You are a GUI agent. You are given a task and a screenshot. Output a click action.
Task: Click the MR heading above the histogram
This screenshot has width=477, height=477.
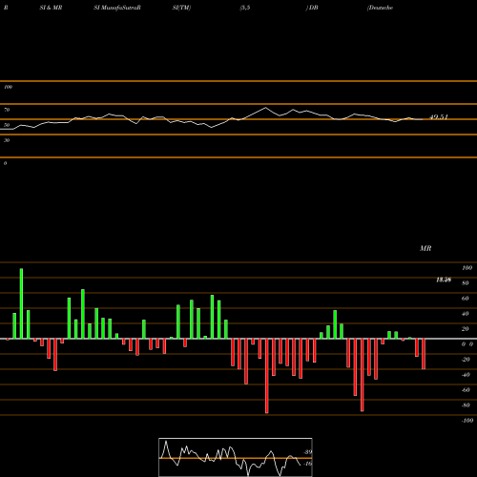(x=425, y=248)
